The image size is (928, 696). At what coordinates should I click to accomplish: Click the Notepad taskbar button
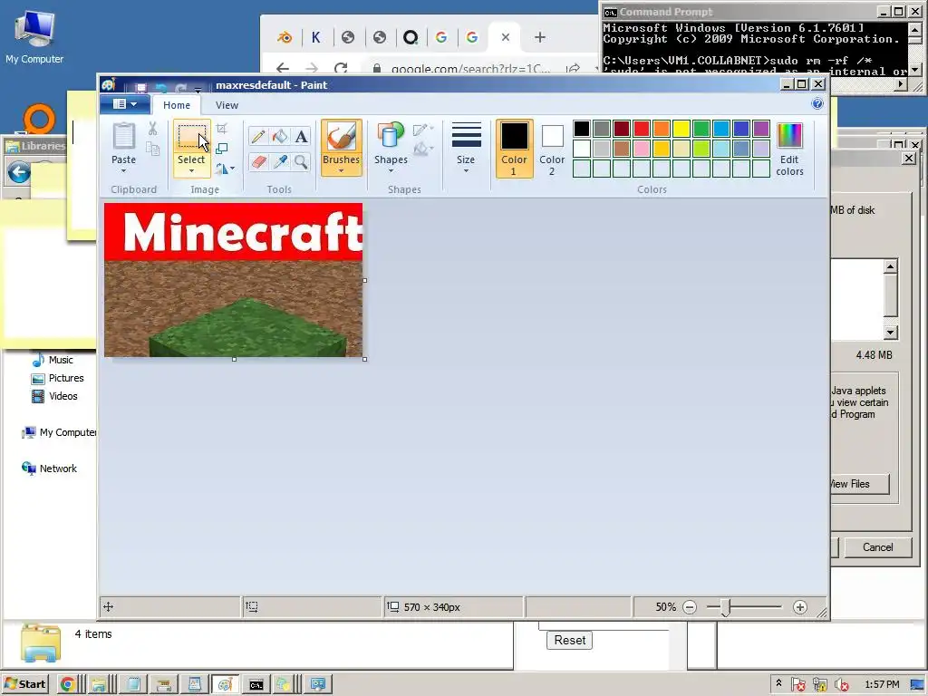pos(133,685)
